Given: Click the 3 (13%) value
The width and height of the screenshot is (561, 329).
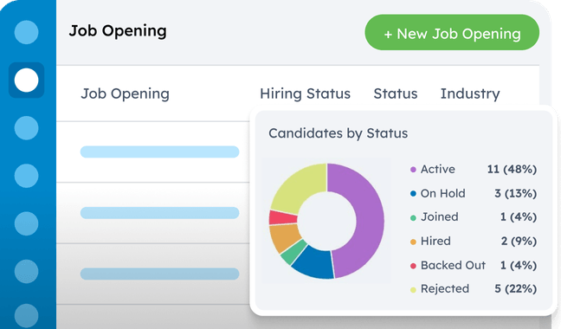Looking at the screenshot, I should point(516,193).
